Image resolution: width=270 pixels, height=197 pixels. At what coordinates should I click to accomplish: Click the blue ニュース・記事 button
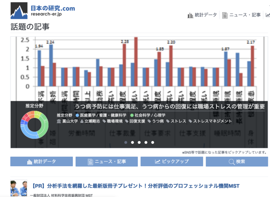click(x=107, y=162)
